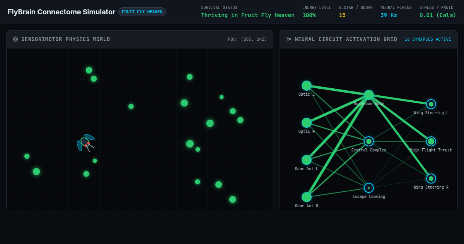Click the 'NEURAL CIRCUIT ACTIVATION GRID' heading
The height and width of the screenshot is (244, 464).
pyautogui.click(x=346, y=40)
